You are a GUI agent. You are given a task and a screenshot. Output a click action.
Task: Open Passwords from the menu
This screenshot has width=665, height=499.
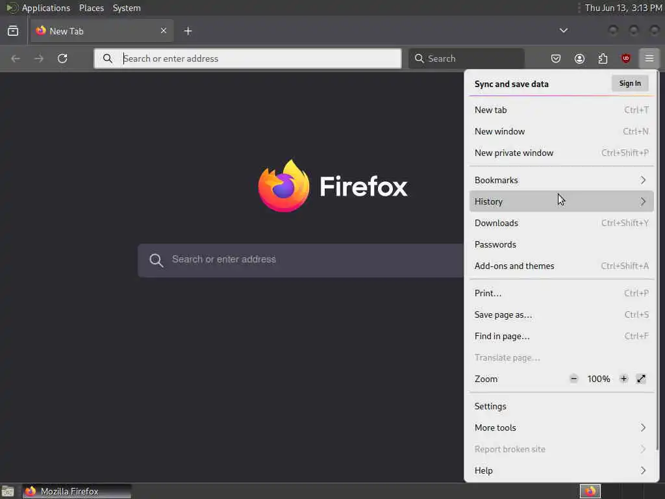pos(562,244)
